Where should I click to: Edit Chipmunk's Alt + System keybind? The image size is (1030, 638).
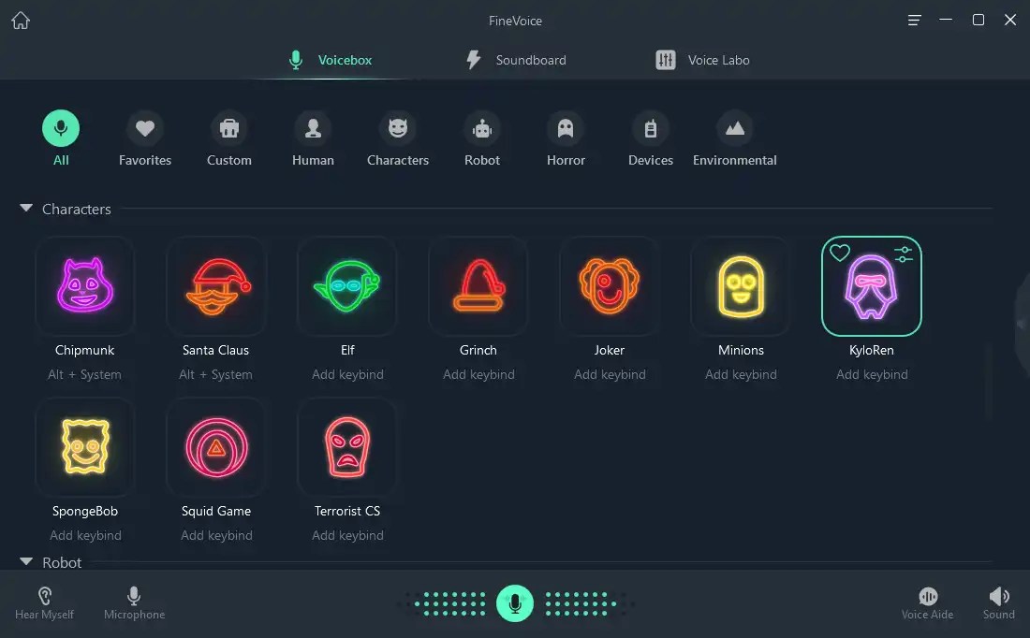coord(84,375)
